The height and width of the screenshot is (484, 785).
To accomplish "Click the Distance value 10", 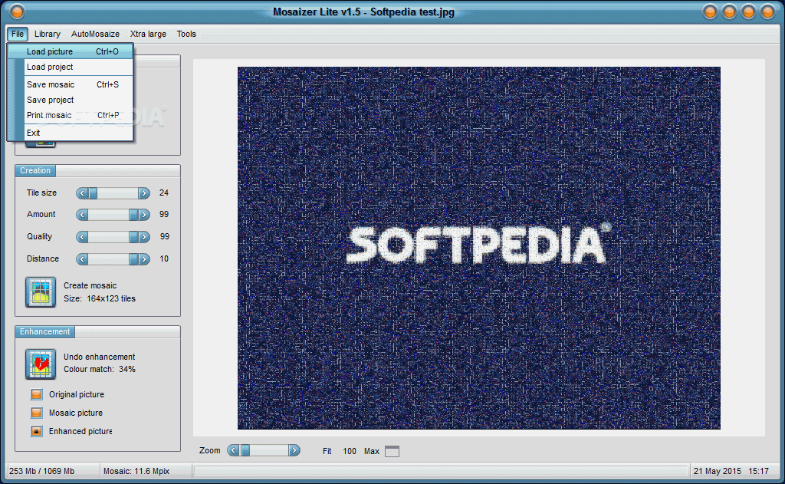I will point(164,259).
